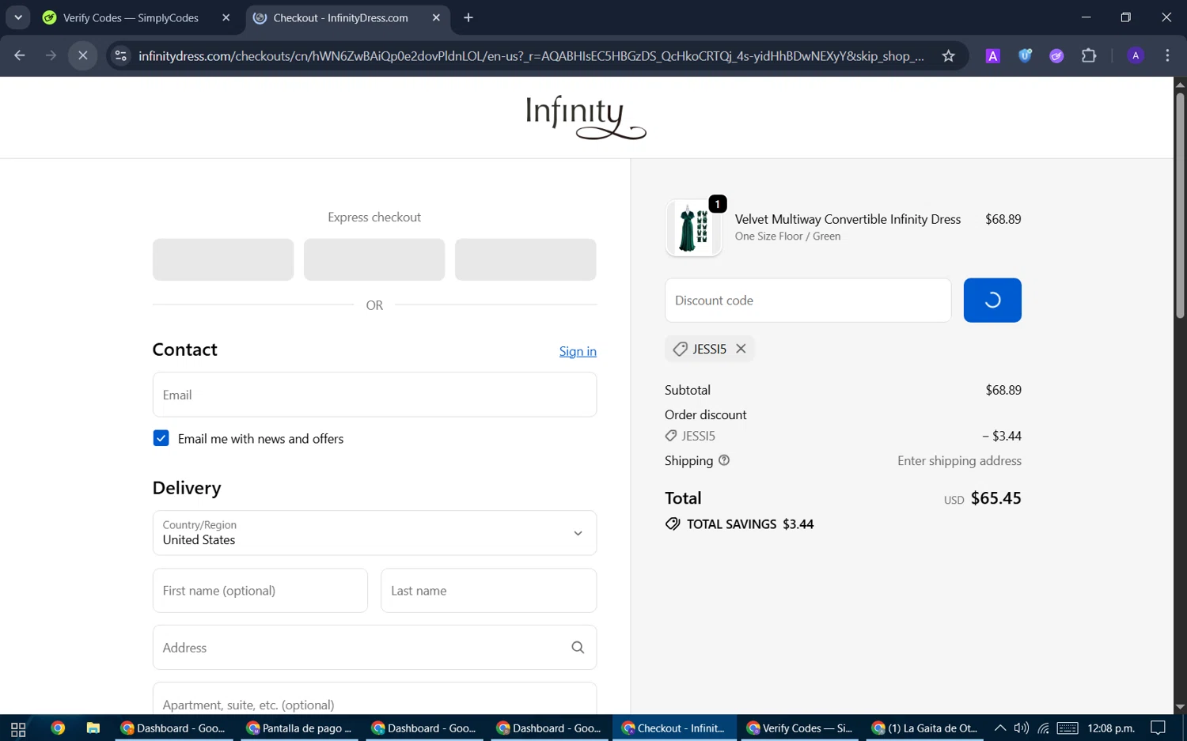Open Windows Task View from the taskbar

[x=18, y=728]
